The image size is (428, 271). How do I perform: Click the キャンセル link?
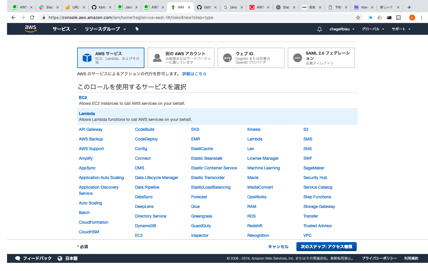278,246
